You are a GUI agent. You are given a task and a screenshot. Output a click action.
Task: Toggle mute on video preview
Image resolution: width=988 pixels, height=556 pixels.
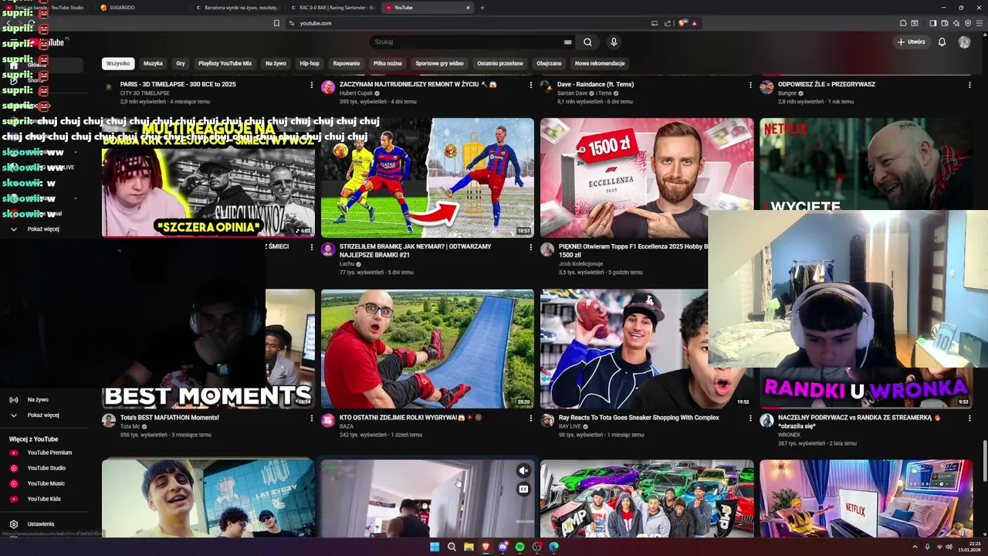(523, 470)
